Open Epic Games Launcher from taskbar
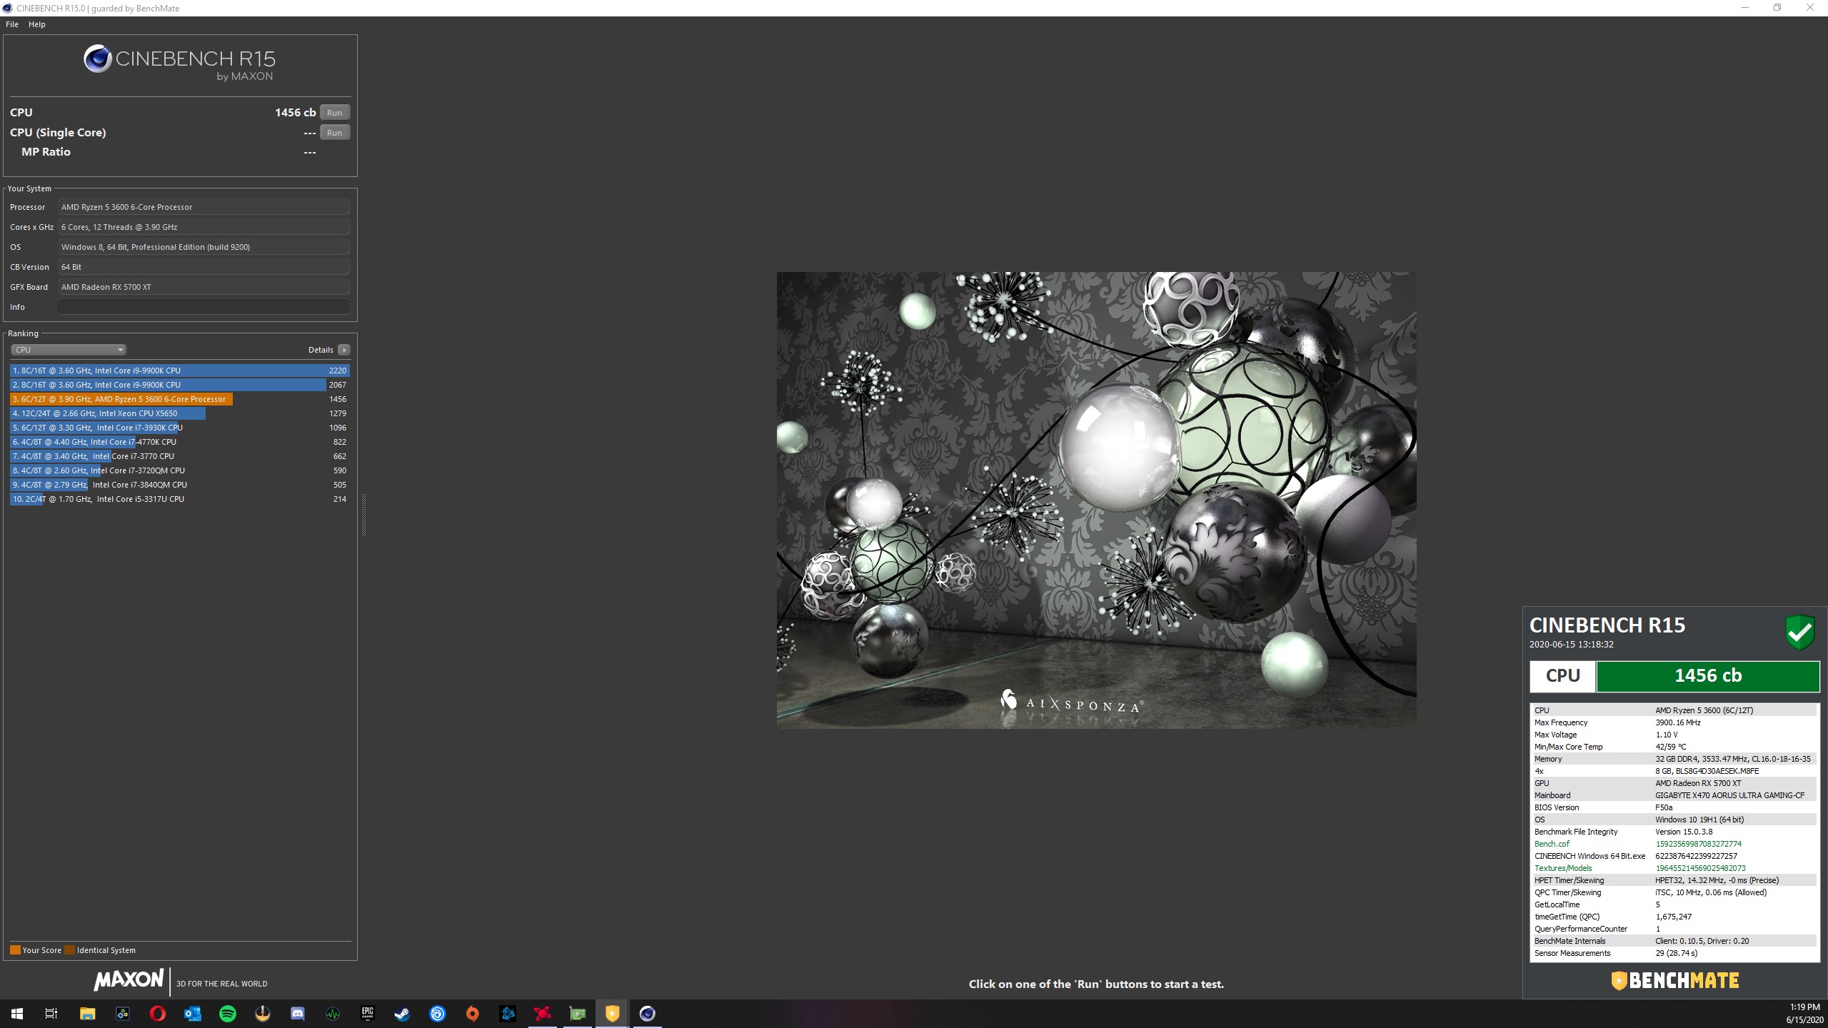Image resolution: width=1828 pixels, height=1028 pixels. coord(368,1014)
